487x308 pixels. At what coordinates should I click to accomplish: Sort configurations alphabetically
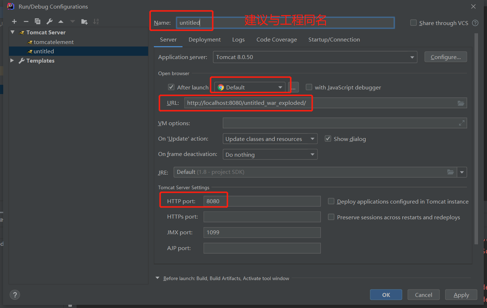point(96,21)
